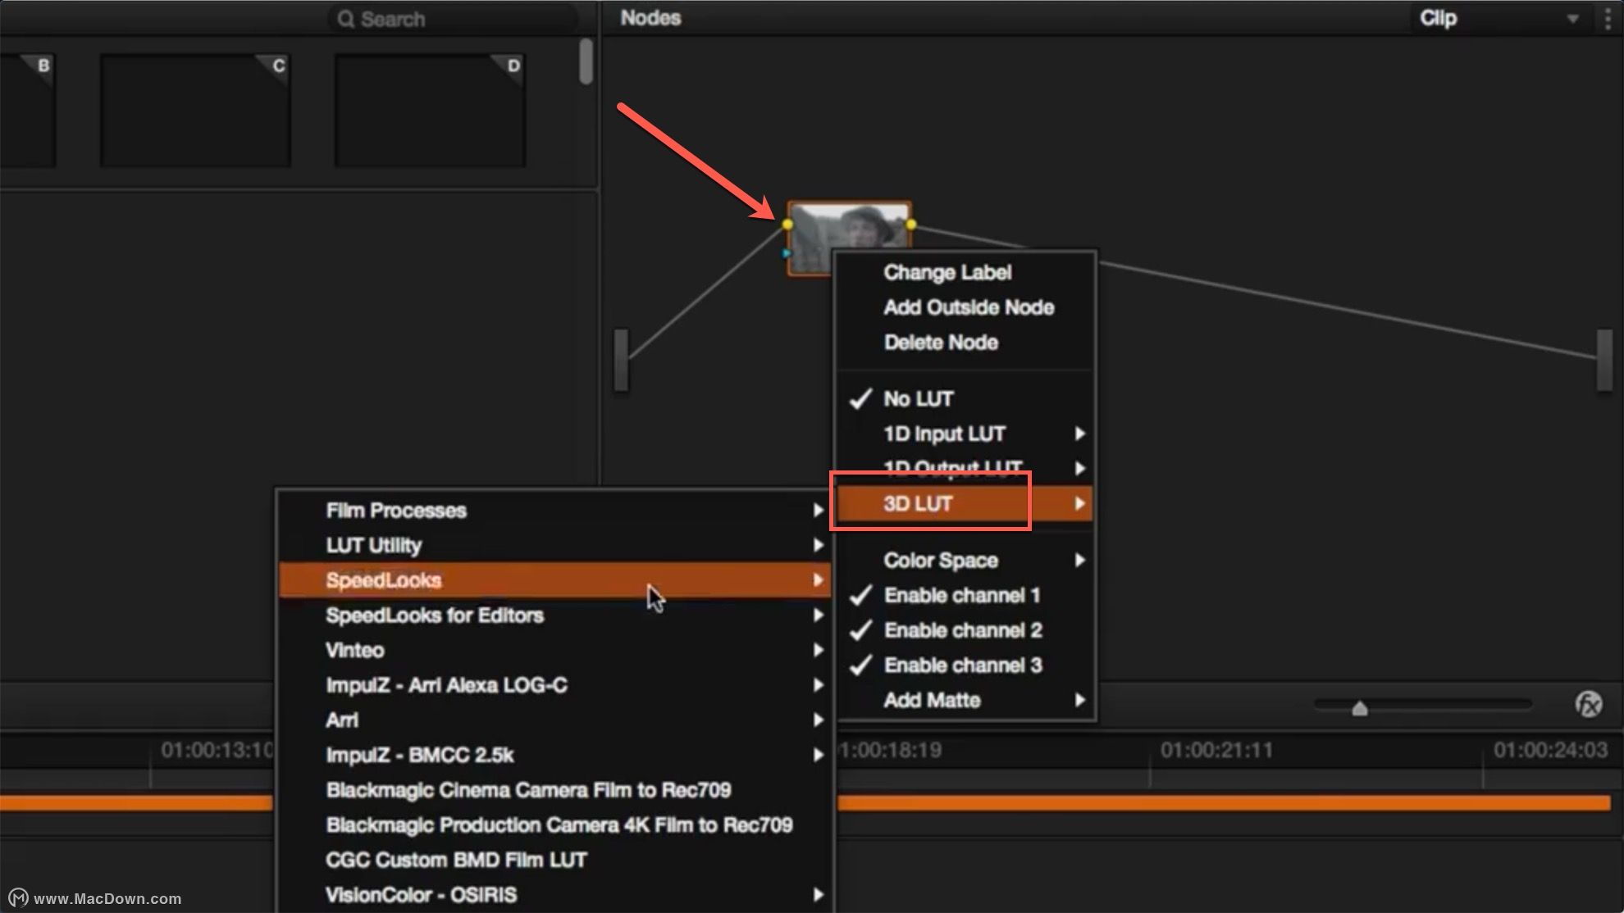Viewport: 1624px width, 913px height.
Task: Click the node's yellow input connector
Action: [x=787, y=225]
